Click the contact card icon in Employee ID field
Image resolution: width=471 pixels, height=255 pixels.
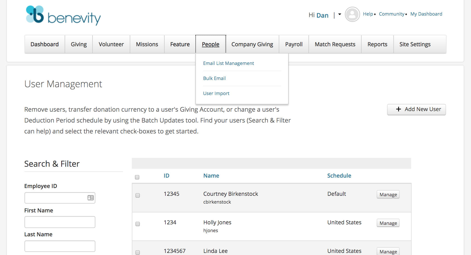point(90,198)
